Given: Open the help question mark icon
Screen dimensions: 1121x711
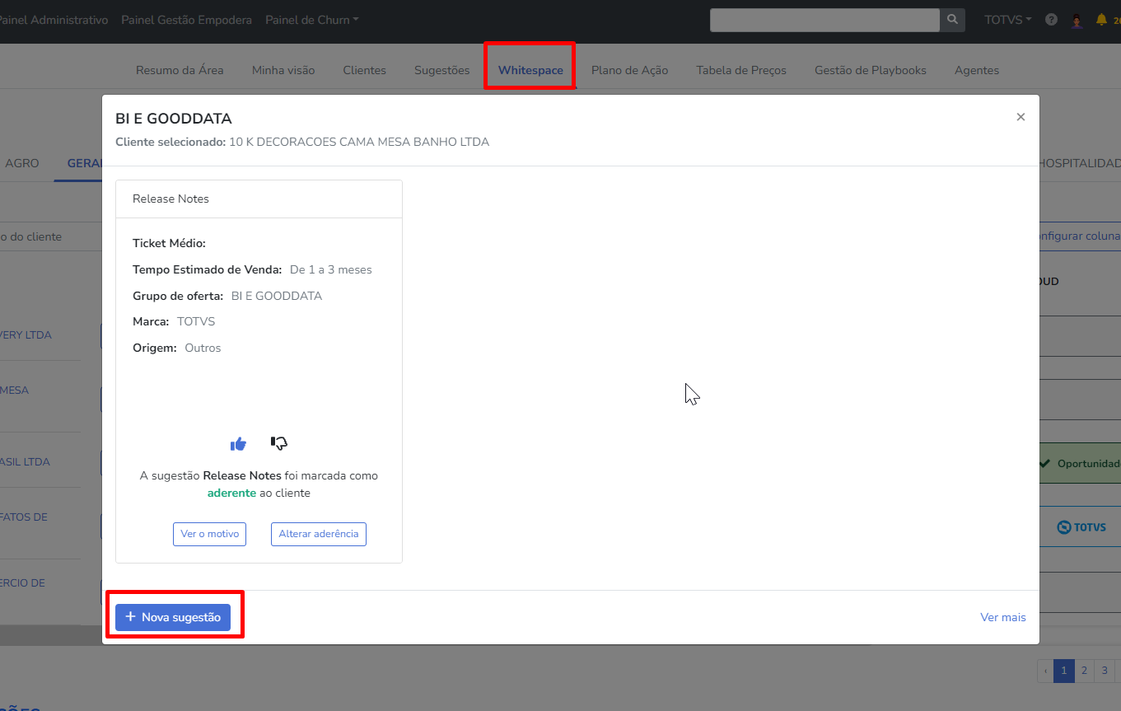Looking at the screenshot, I should click(x=1051, y=20).
